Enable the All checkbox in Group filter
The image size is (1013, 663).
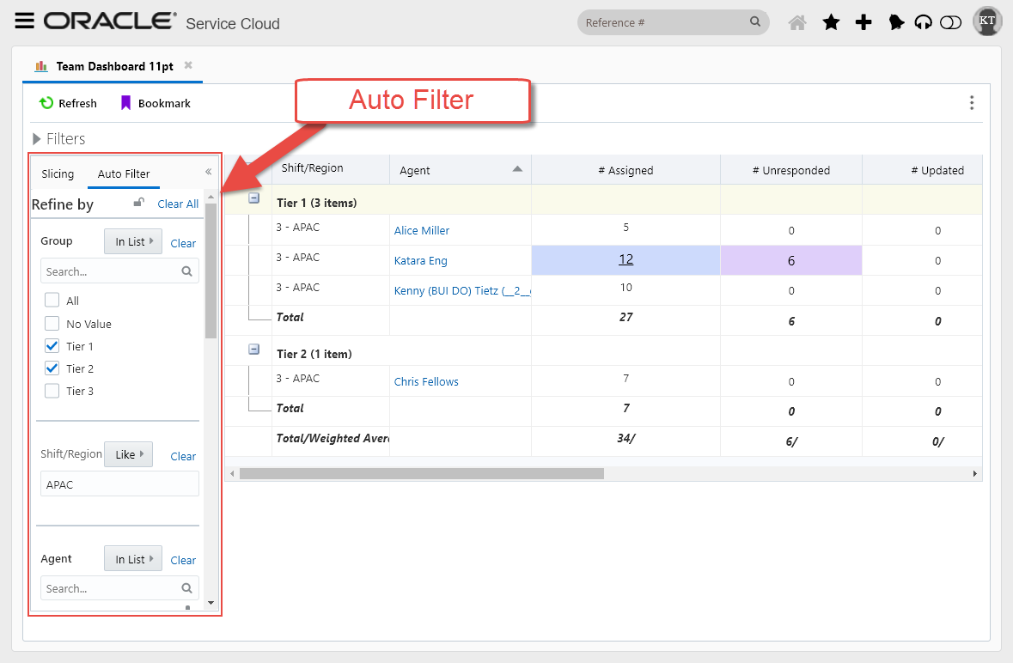point(51,300)
